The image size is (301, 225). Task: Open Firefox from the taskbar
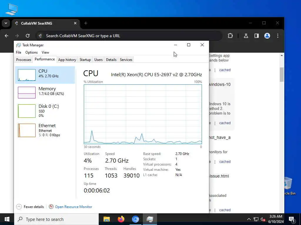coord(121,219)
